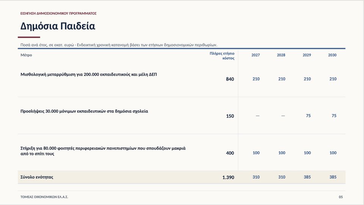Click the Πλήρες ετήσιο κόστος column header
The image size is (364, 205).
222,56
